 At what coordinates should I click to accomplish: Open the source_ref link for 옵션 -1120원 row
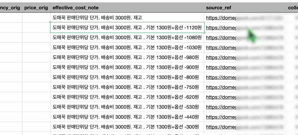click(x=244, y=28)
